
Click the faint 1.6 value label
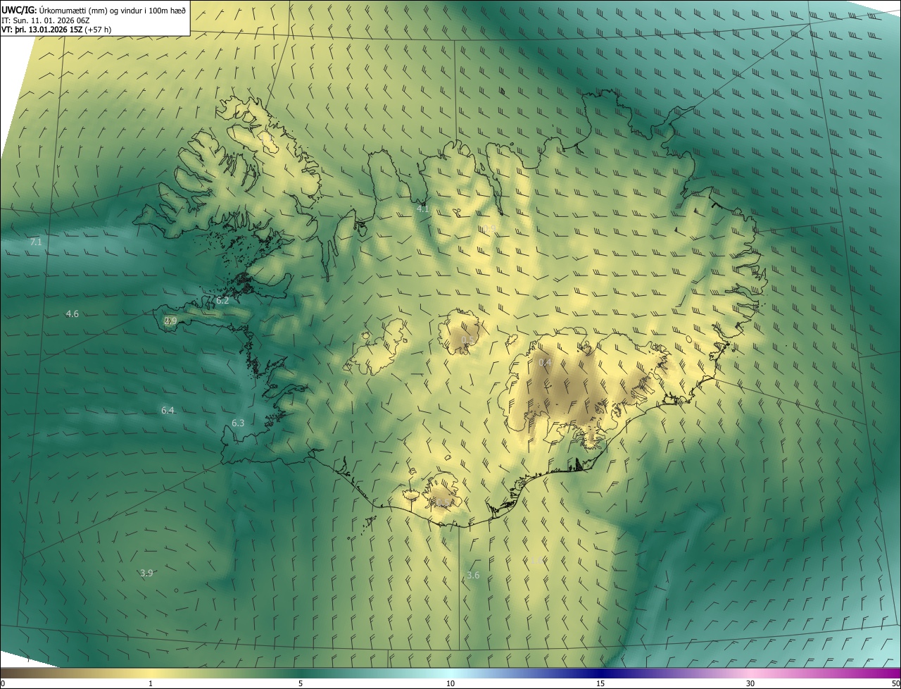(x=536, y=561)
